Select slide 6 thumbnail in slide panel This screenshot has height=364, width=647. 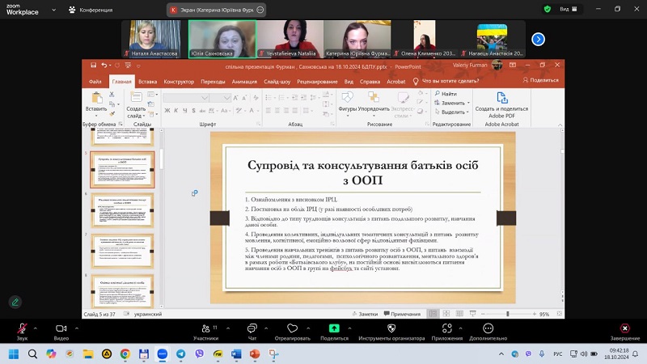pos(123,210)
